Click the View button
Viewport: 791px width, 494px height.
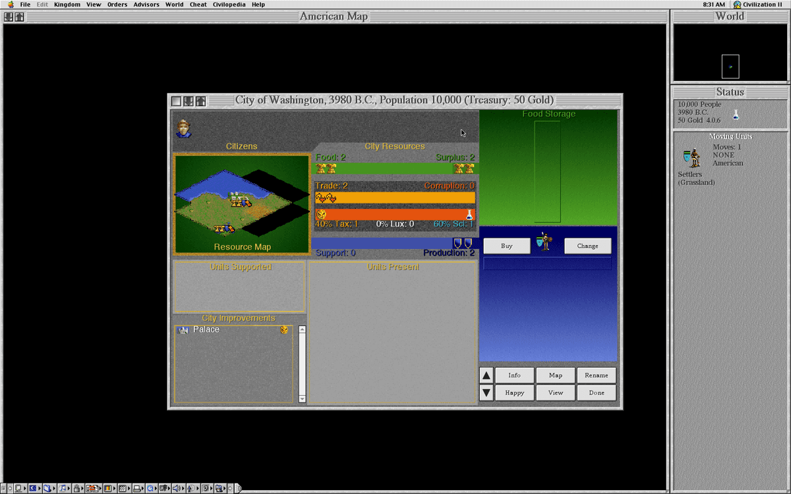(556, 393)
